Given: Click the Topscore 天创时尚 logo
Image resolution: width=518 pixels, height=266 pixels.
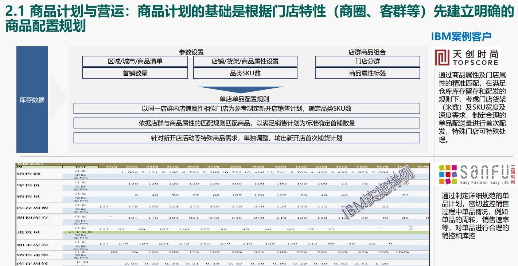Looking at the screenshot, I should 468,57.
